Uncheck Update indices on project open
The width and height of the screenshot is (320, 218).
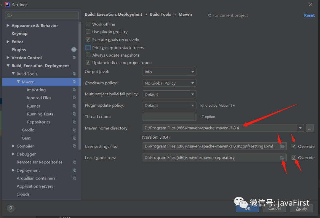click(x=88, y=62)
